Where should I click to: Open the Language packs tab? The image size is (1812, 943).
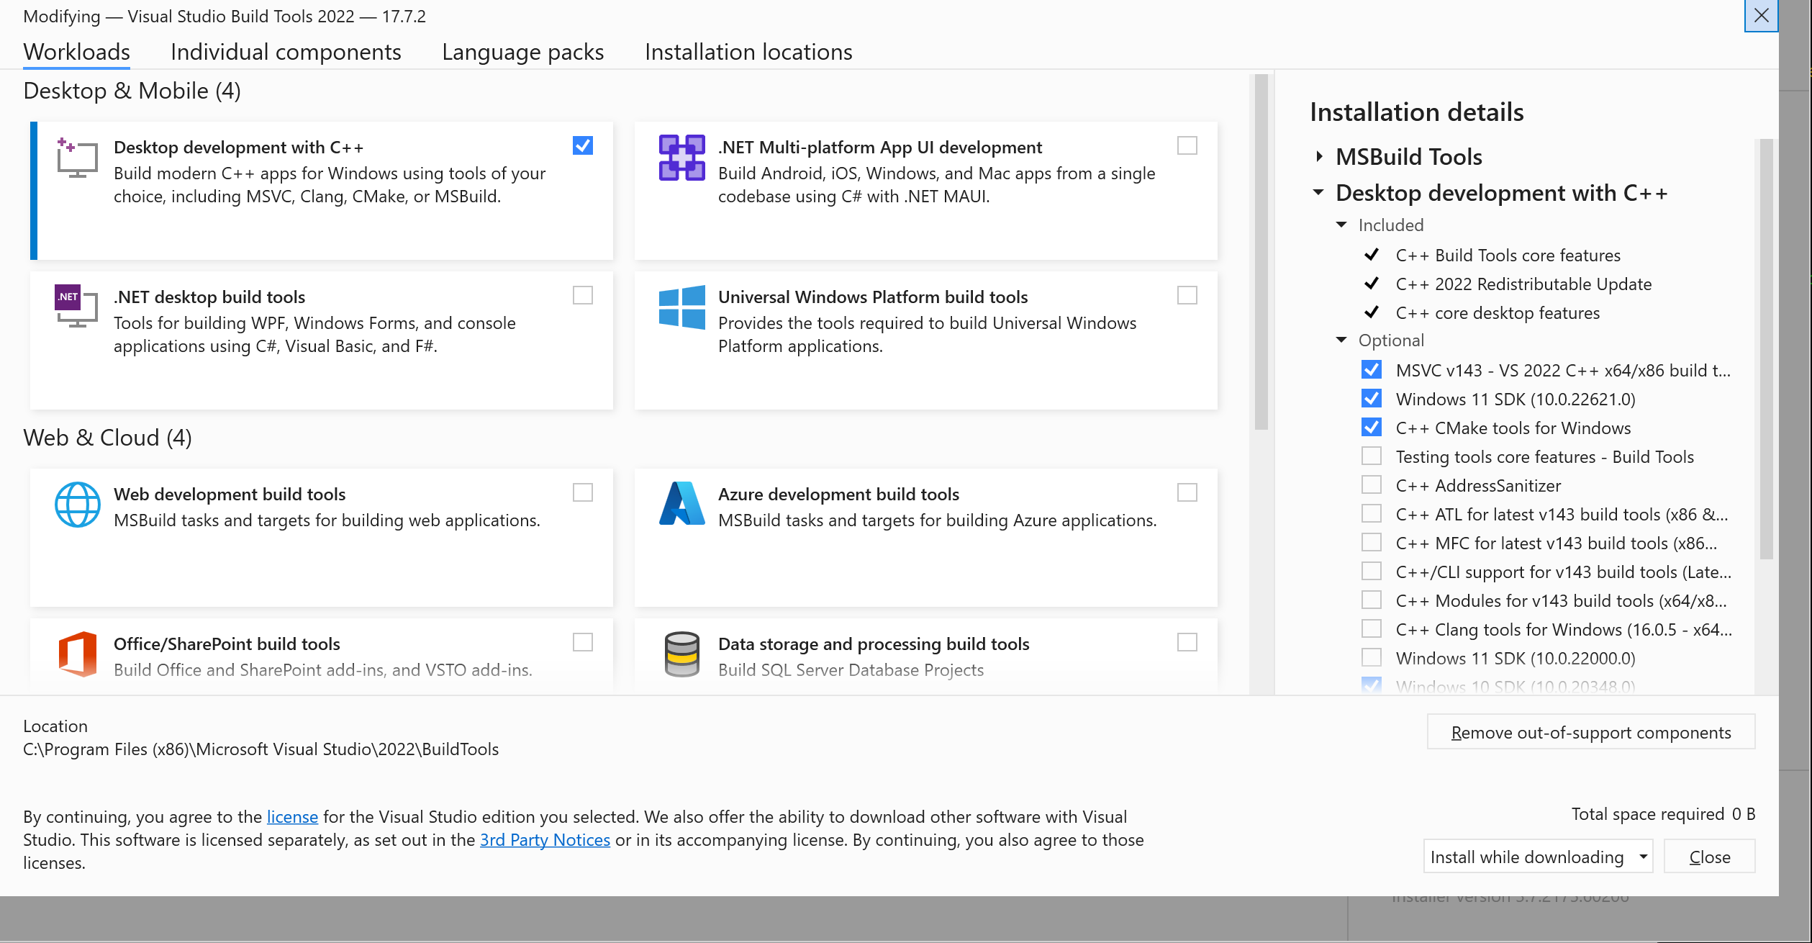(522, 52)
